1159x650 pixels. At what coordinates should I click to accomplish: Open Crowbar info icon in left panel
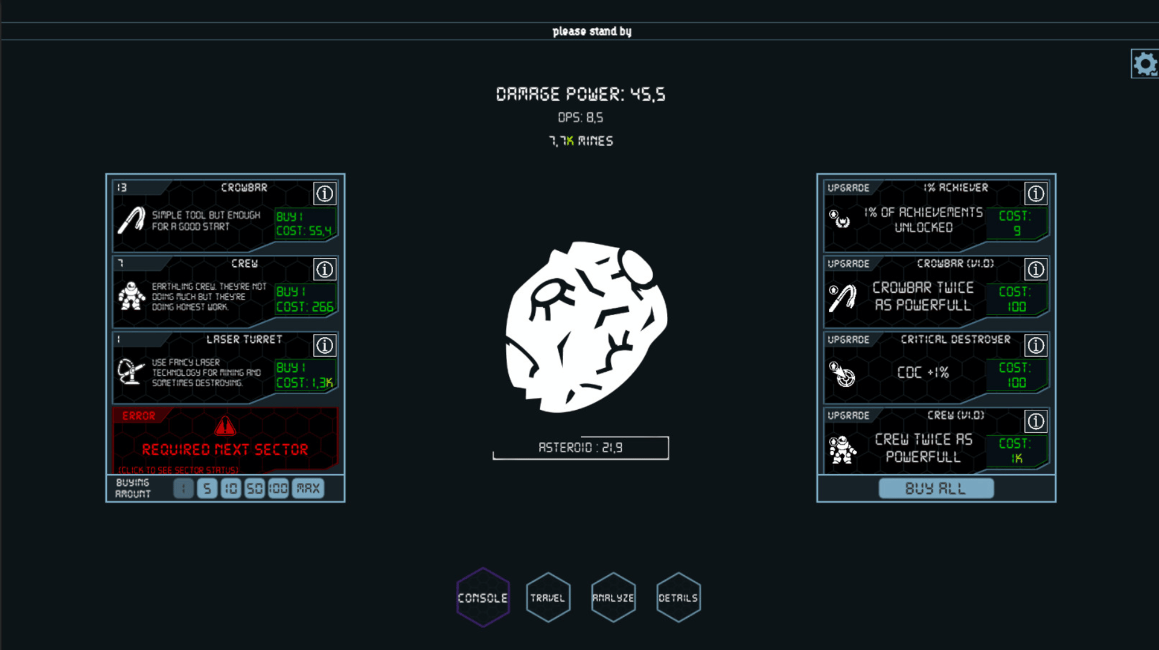click(x=325, y=194)
